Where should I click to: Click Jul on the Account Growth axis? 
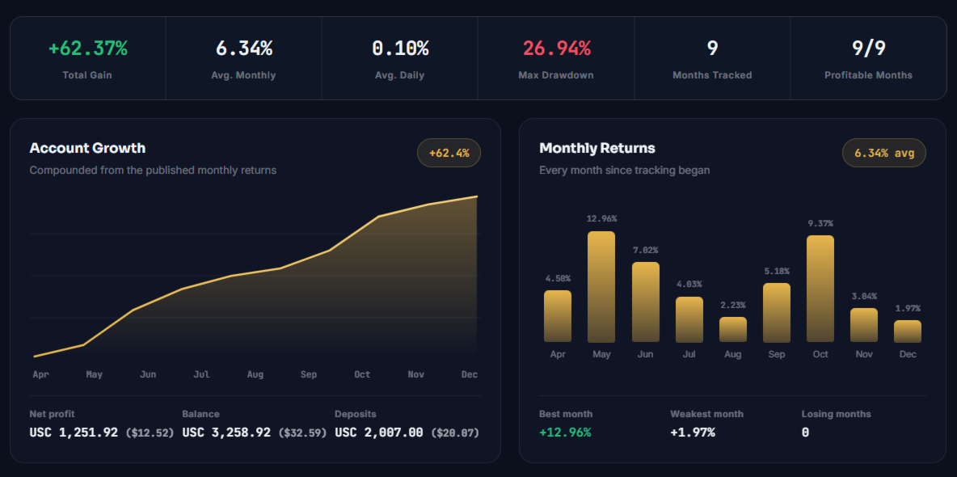click(x=201, y=374)
